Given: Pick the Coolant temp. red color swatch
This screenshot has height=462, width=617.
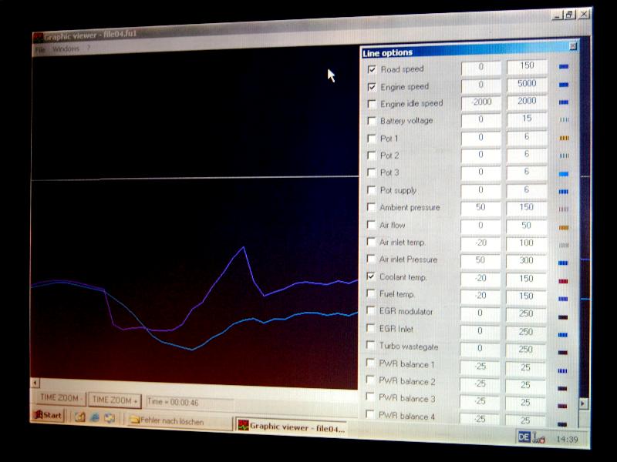Looking at the screenshot, I should [x=563, y=280].
